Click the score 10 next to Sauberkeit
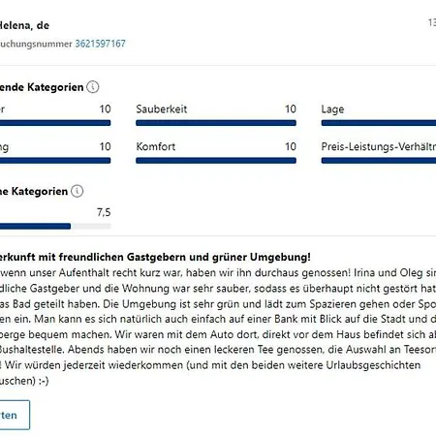This screenshot has width=436, height=436. tap(291, 109)
